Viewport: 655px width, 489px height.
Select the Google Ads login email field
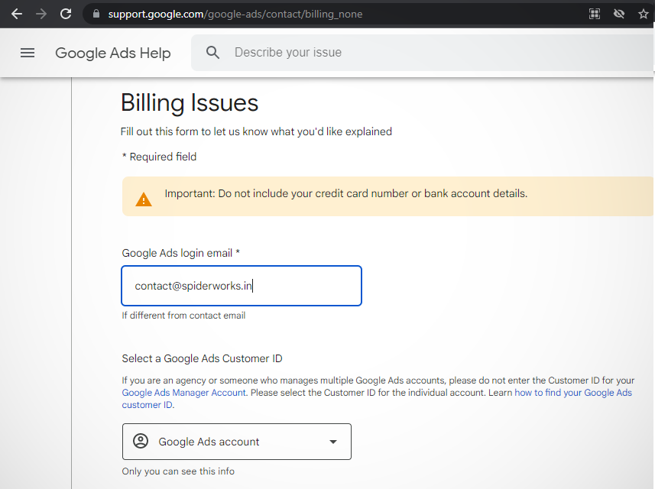[x=241, y=285]
